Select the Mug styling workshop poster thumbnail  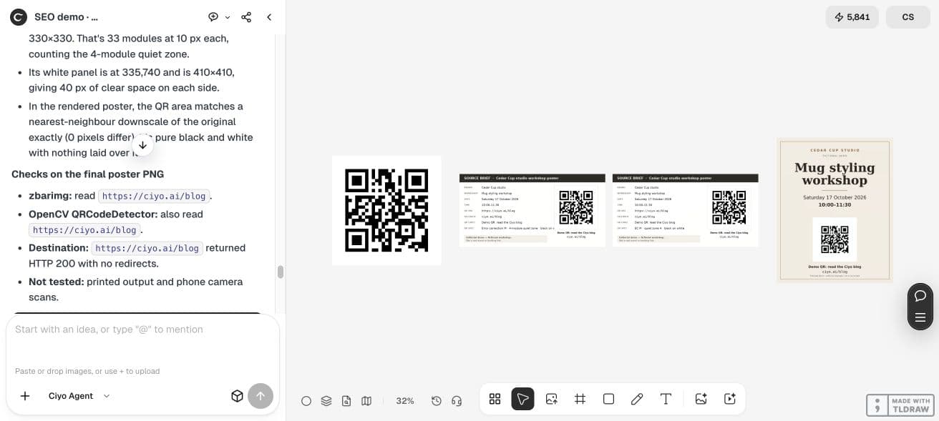click(x=835, y=210)
